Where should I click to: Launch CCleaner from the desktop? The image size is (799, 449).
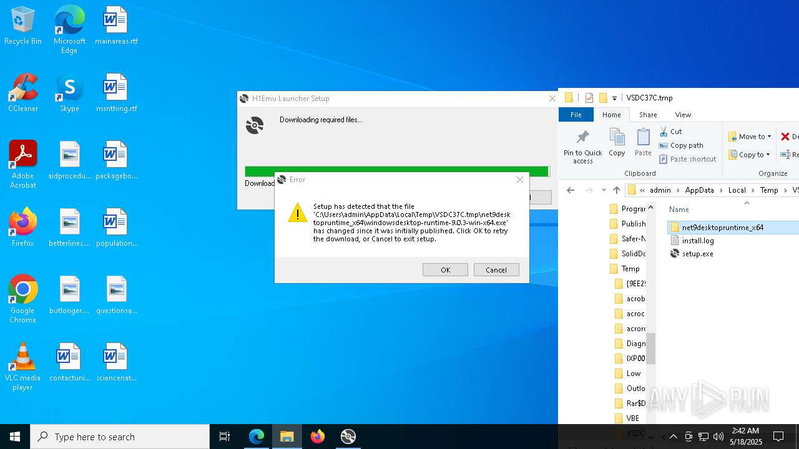pos(23,93)
